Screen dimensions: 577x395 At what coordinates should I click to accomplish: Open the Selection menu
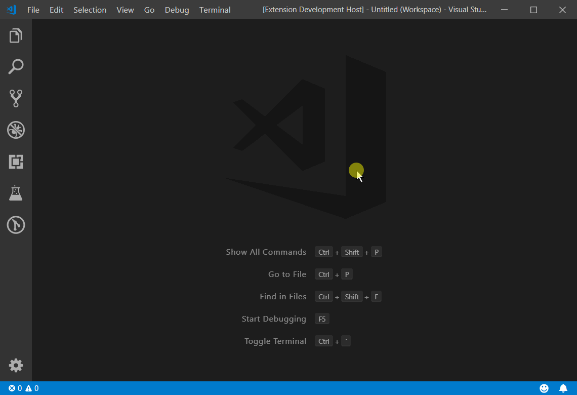pyautogui.click(x=90, y=10)
